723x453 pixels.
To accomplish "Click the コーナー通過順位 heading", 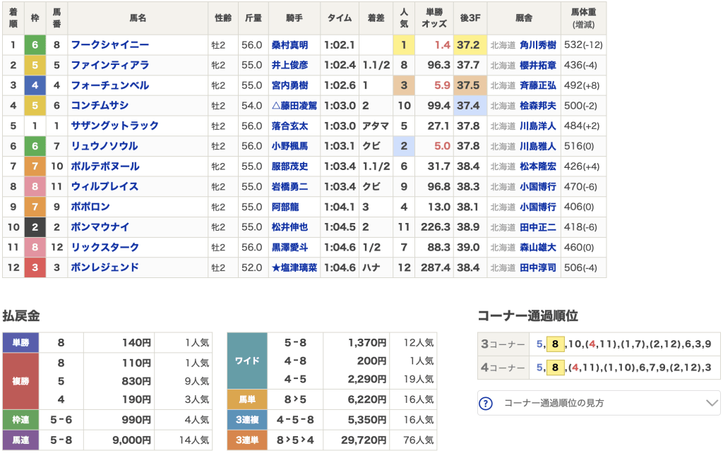I will pyautogui.click(x=527, y=316).
